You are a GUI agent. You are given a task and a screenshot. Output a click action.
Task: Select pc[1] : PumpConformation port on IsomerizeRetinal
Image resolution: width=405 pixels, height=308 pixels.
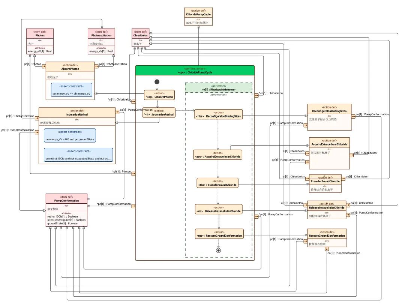click(x=37, y=132)
